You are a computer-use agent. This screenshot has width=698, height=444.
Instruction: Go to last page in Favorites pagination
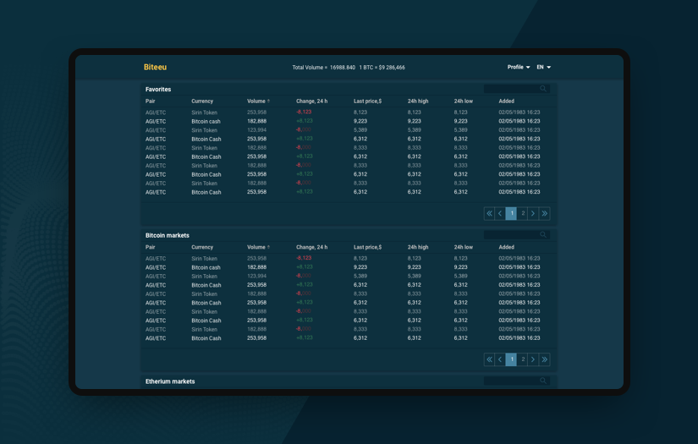click(x=544, y=214)
